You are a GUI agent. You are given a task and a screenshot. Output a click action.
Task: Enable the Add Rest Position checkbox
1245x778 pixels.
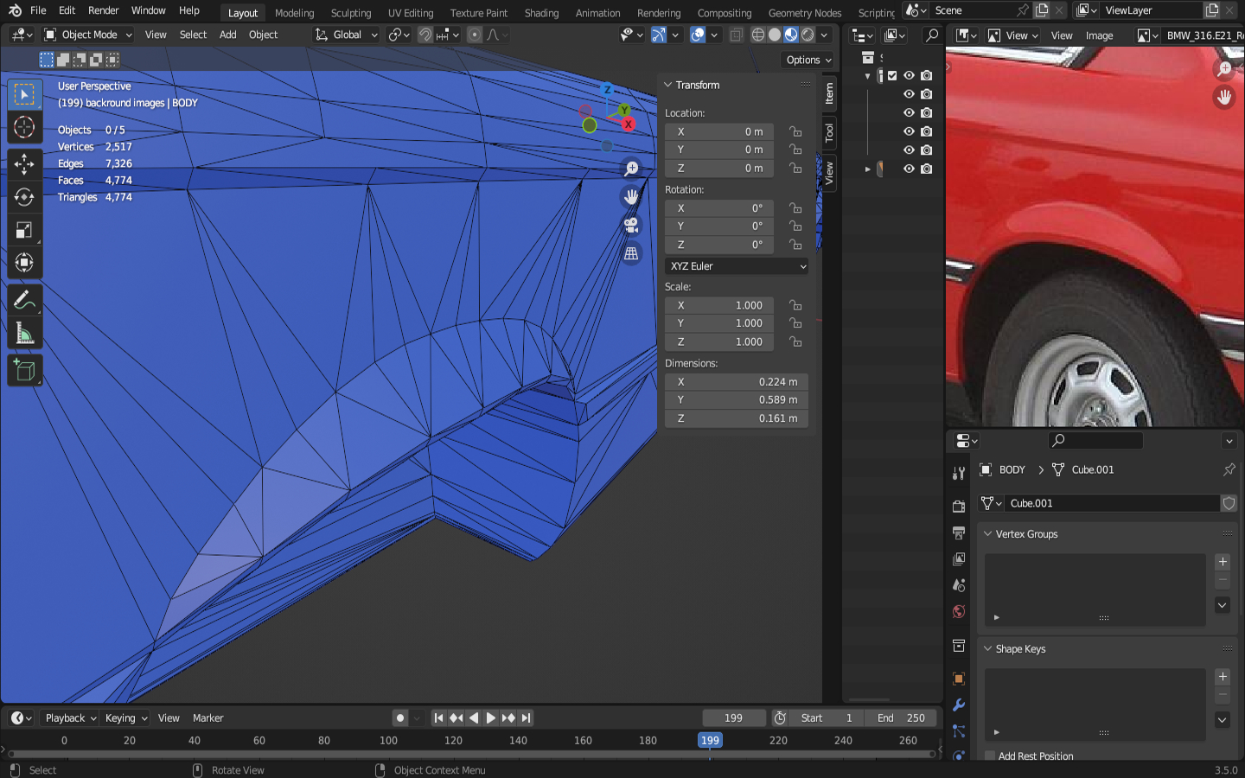(x=990, y=756)
